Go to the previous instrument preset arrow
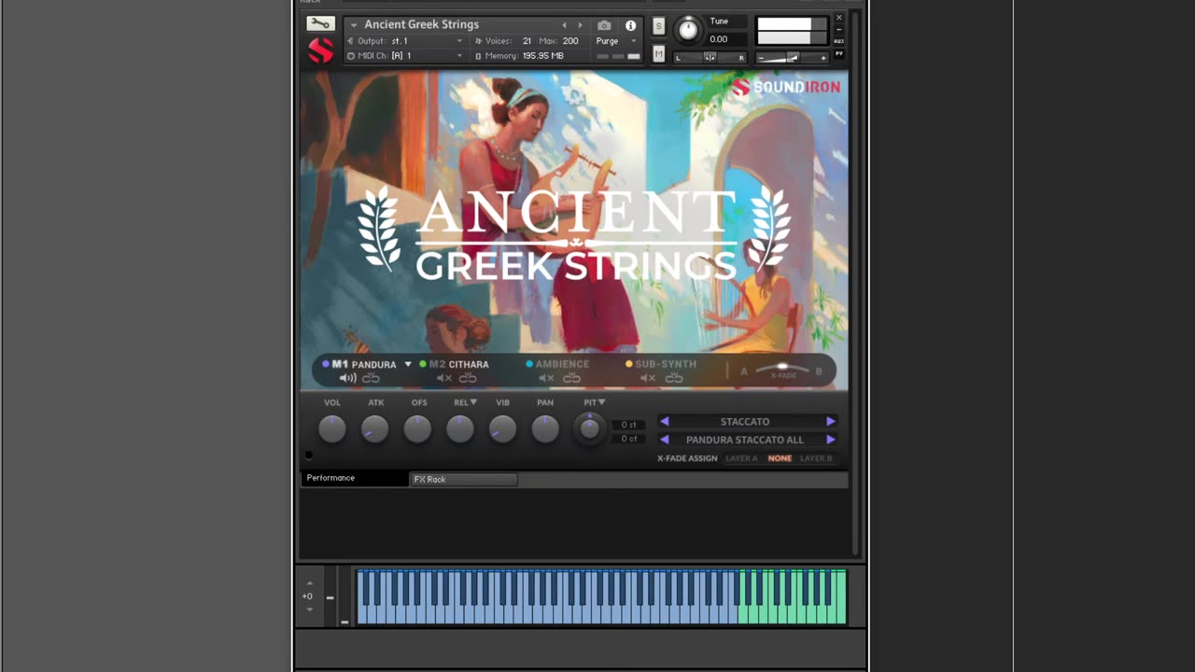The width and height of the screenshot is (1195, 672). tap(564, 25)
